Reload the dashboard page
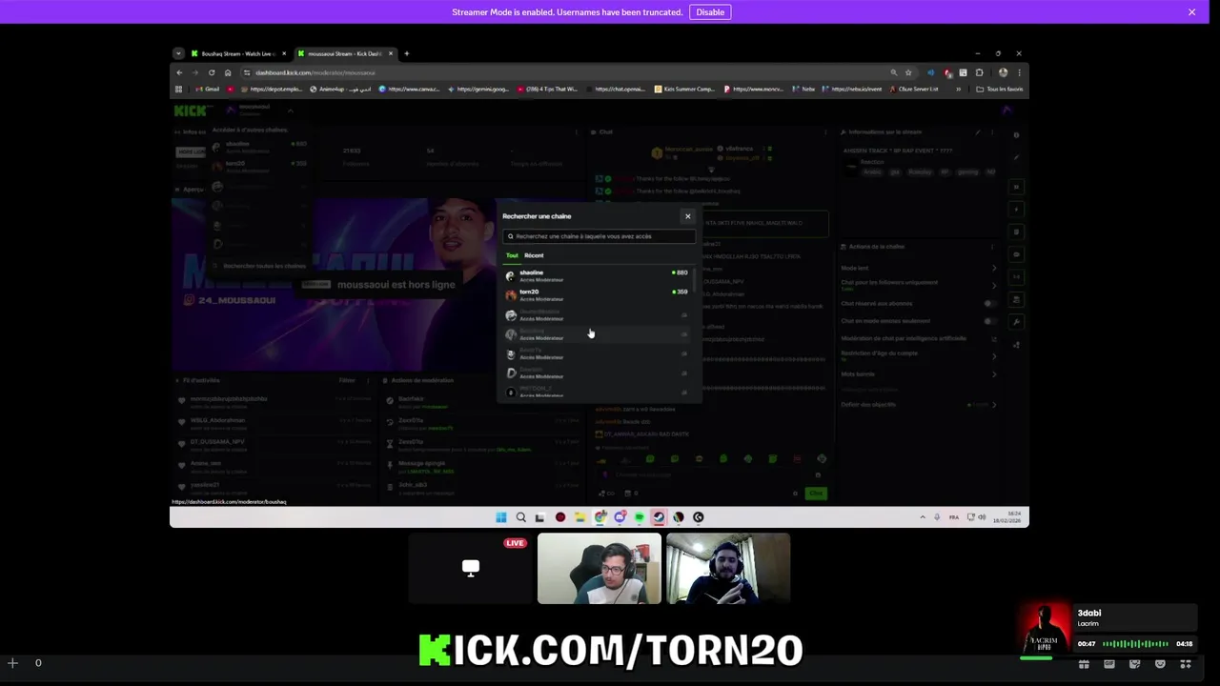 [212, 72]
